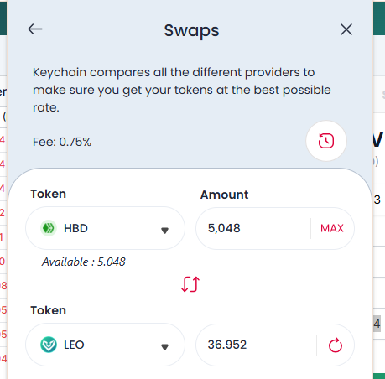Screen dimensions: 385x379
Task: Click the Fee: 0.75% label
Action: point(62,142)
